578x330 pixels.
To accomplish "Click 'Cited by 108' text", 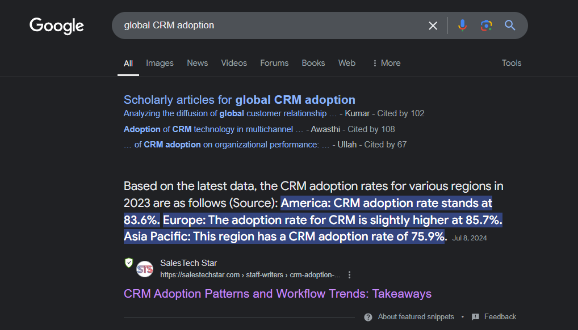I will (371, 129).
